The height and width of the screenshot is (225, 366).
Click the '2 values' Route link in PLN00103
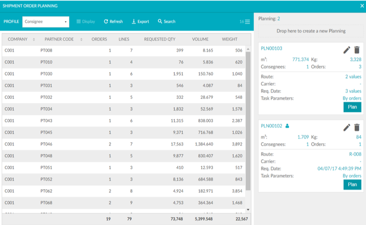(353, 77)
